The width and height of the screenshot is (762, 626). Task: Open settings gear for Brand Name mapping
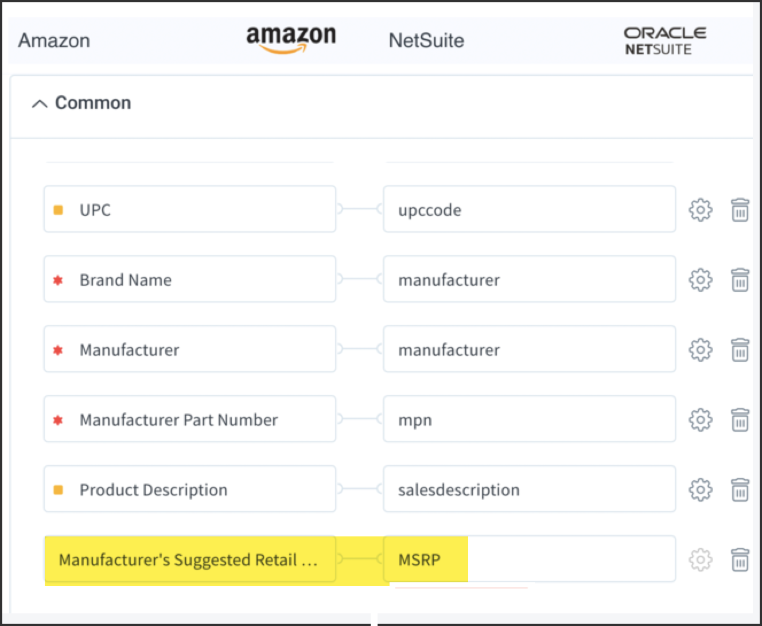(700, 280)
